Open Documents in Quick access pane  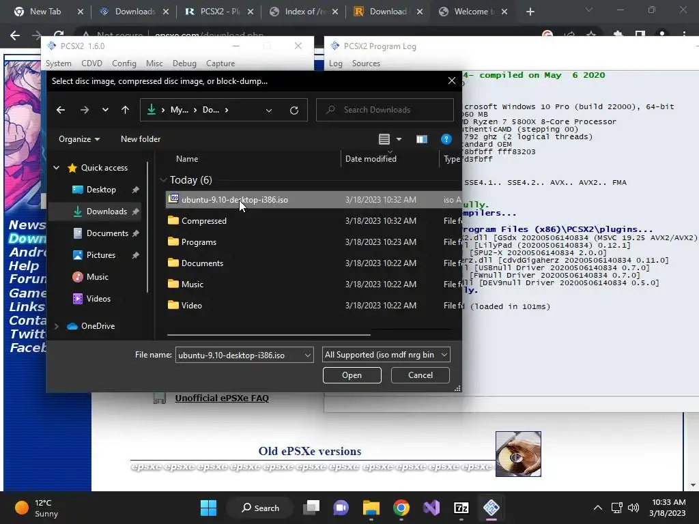[x=107, y=233]
